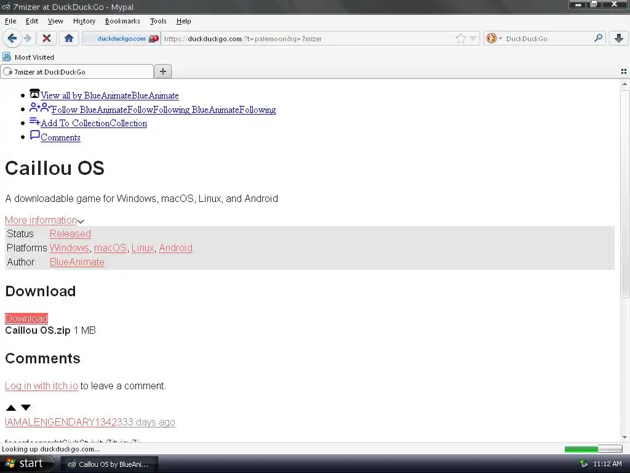Screen dimensions: 630x473
Task: Click the Most Visited bookmarks icon
Action: [7, 57]
